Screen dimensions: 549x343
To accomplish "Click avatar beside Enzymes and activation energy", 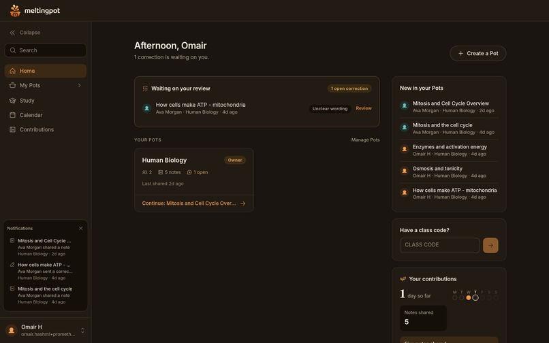I will click(x=405, y=149).
